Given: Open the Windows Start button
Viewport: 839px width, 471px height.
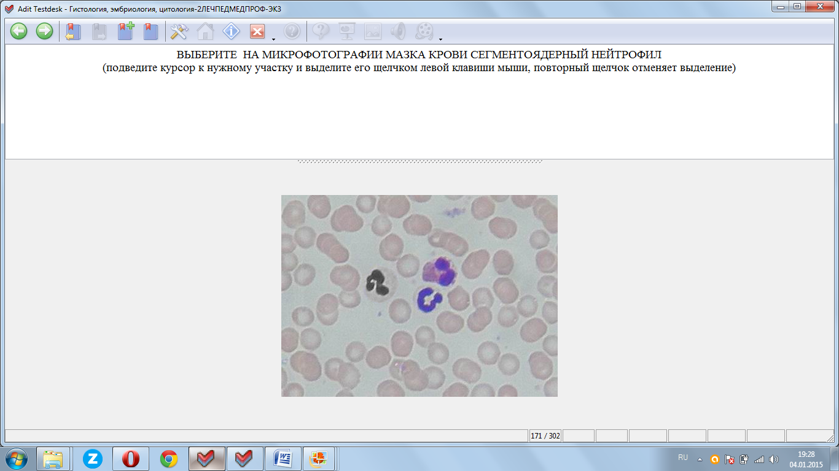Looking at the screenshot, I should click(x=17, y=458).
